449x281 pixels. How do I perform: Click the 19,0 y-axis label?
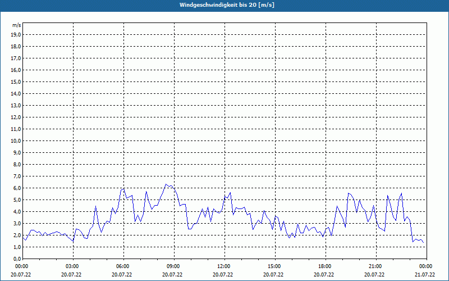tap(16, 35)
